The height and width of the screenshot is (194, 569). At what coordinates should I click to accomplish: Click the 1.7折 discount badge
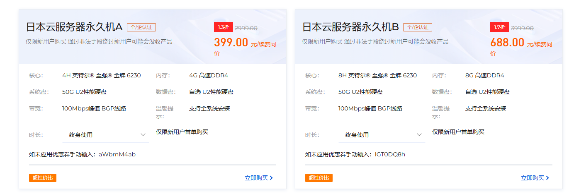point(499,27)
